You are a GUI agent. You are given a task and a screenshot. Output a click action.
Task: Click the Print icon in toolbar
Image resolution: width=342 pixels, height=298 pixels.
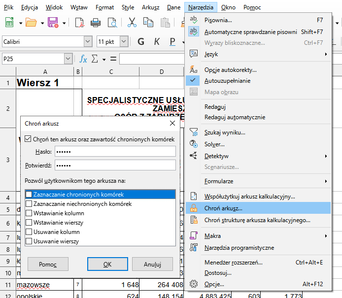pos(96,23)
